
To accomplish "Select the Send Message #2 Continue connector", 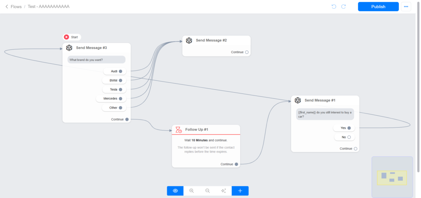I will (247, 52).
